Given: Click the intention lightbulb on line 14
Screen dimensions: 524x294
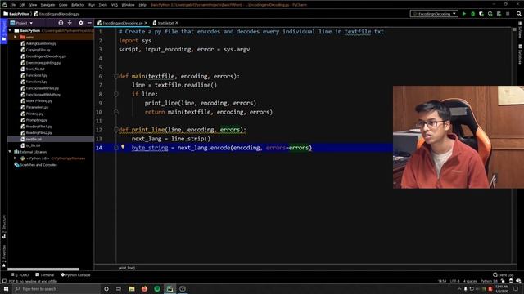Looking at the screenshot, I should 123,147.
